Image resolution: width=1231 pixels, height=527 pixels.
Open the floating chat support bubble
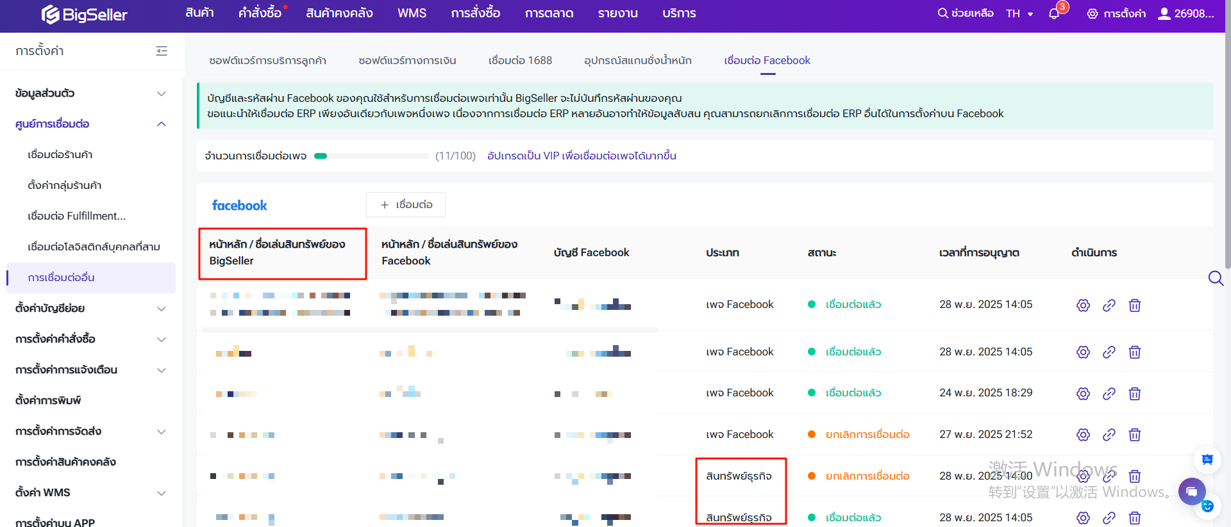click(1192, 491)
